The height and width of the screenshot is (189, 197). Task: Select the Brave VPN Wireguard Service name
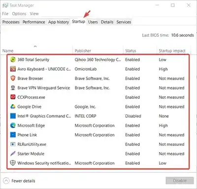pos(44,88)
